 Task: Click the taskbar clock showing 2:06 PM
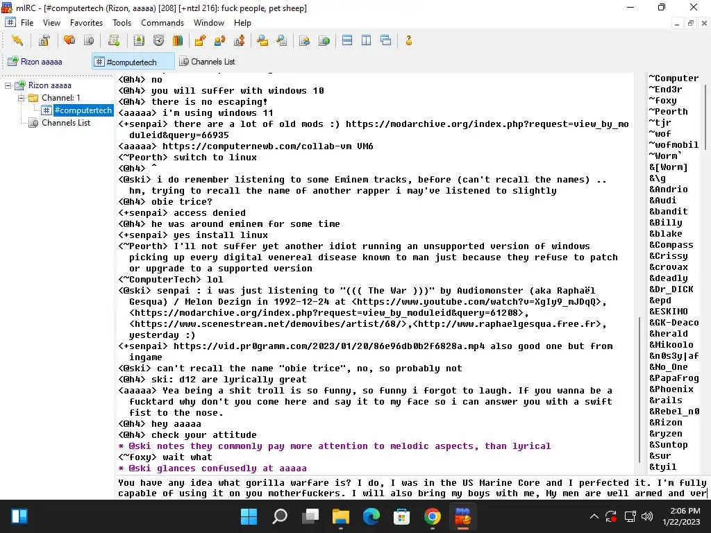click(681, 516)
